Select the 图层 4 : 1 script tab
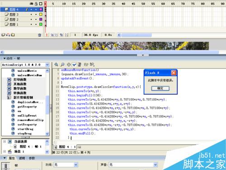Screen dimensions: 226x170 (x=65, y=147)
